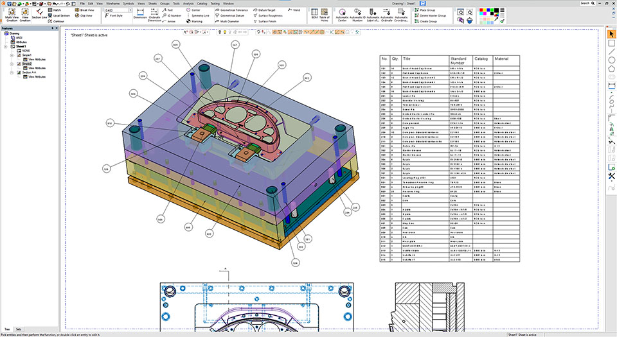Insert a BOM table

tap(314, 14)
